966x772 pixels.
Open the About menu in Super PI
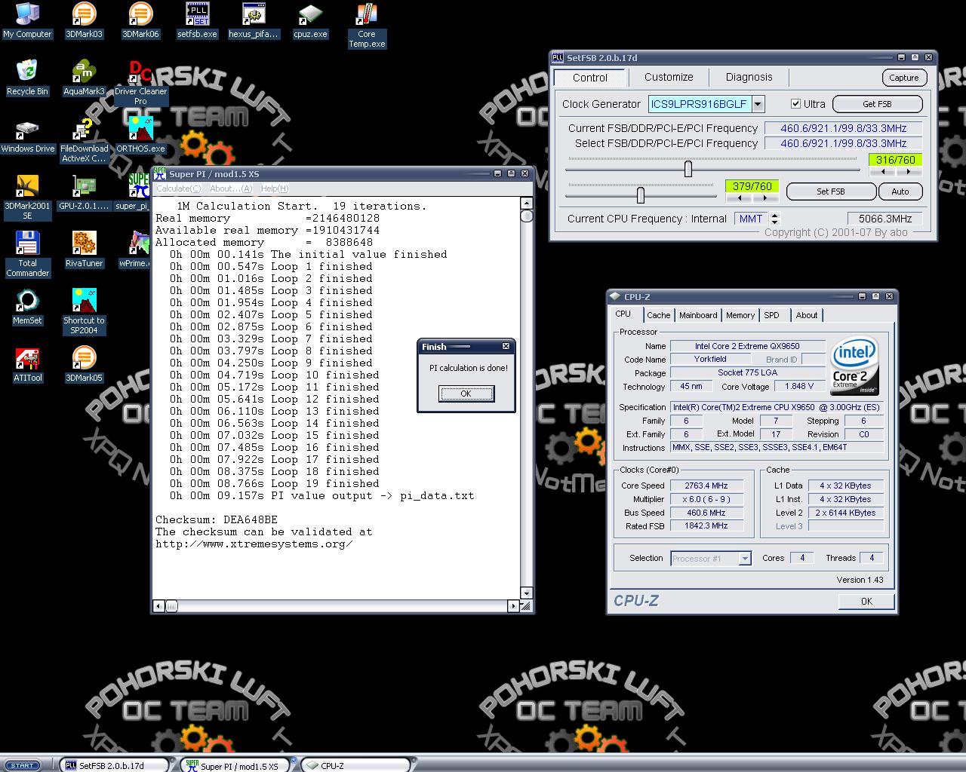point(231,188)
